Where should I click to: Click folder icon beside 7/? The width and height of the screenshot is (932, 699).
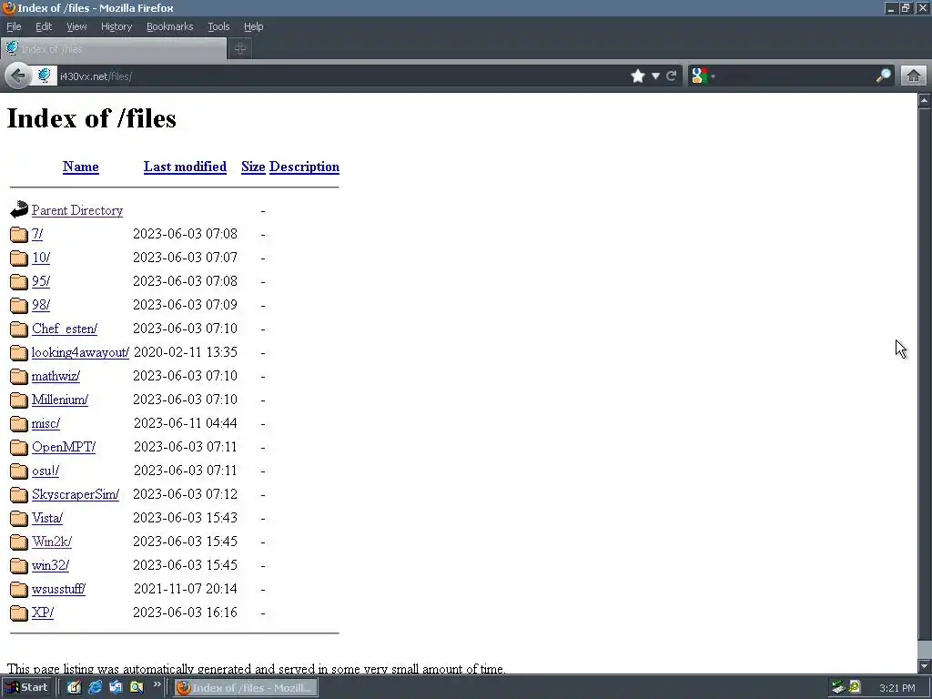point(19,234)
